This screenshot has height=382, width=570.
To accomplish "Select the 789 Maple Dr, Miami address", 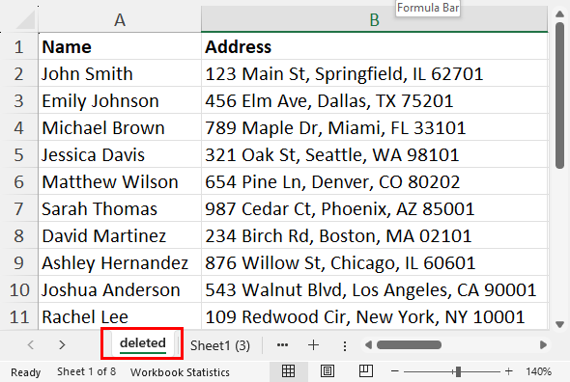I will tap(374, 127).
